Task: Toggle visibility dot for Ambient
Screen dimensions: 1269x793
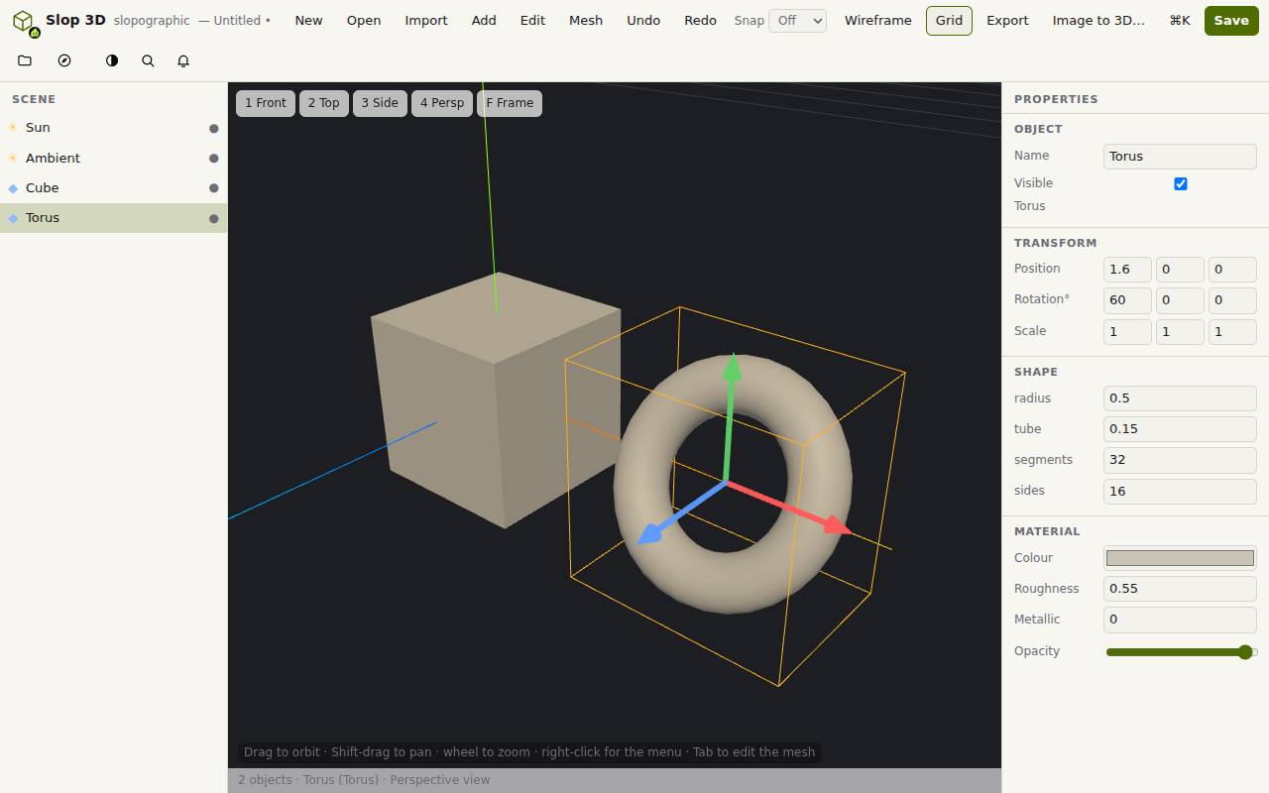Action: 213,159
